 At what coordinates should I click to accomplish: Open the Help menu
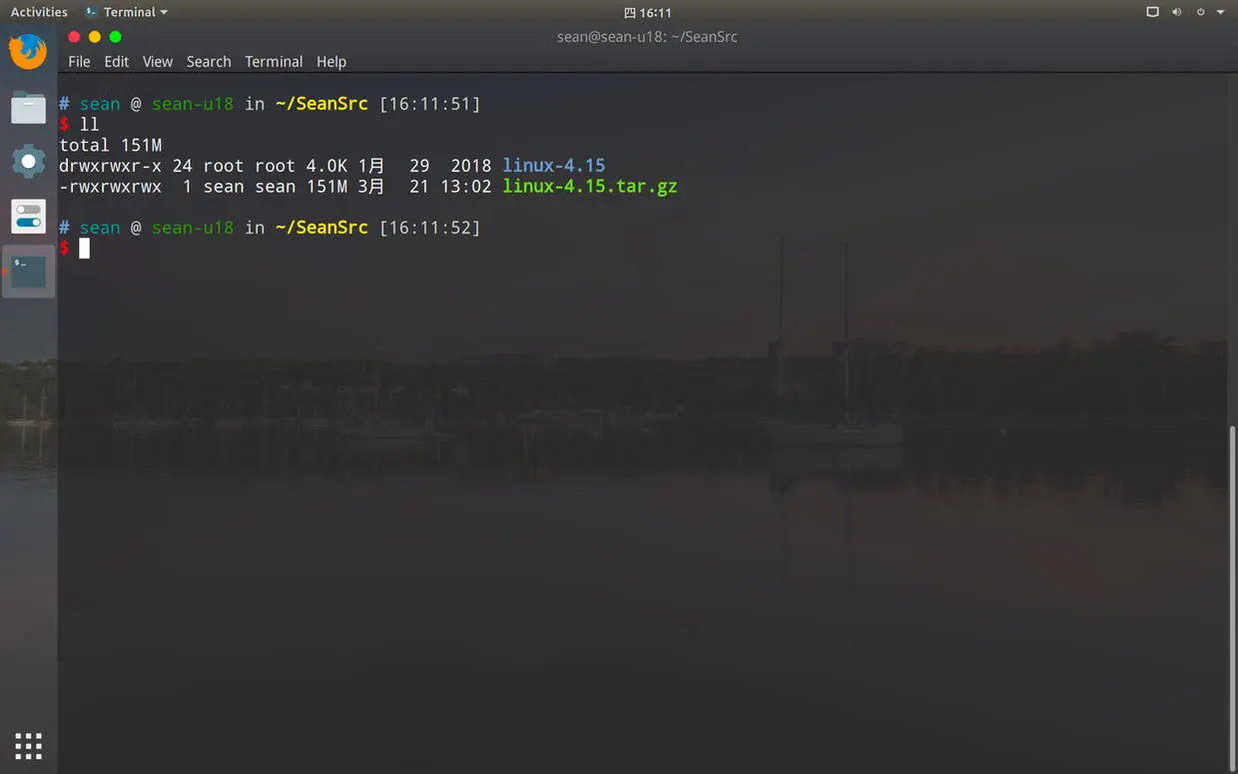(x=331, y=61)
